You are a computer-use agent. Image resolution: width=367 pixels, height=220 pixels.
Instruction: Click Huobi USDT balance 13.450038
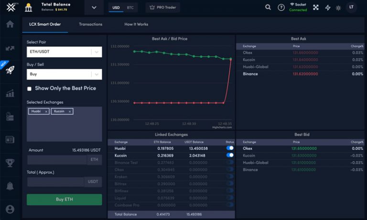coord(198,148)
